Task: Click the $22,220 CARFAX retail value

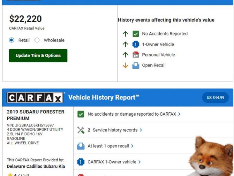Action: coord(25,19)
